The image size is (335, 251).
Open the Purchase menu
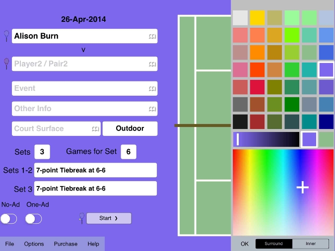(66, 244)
